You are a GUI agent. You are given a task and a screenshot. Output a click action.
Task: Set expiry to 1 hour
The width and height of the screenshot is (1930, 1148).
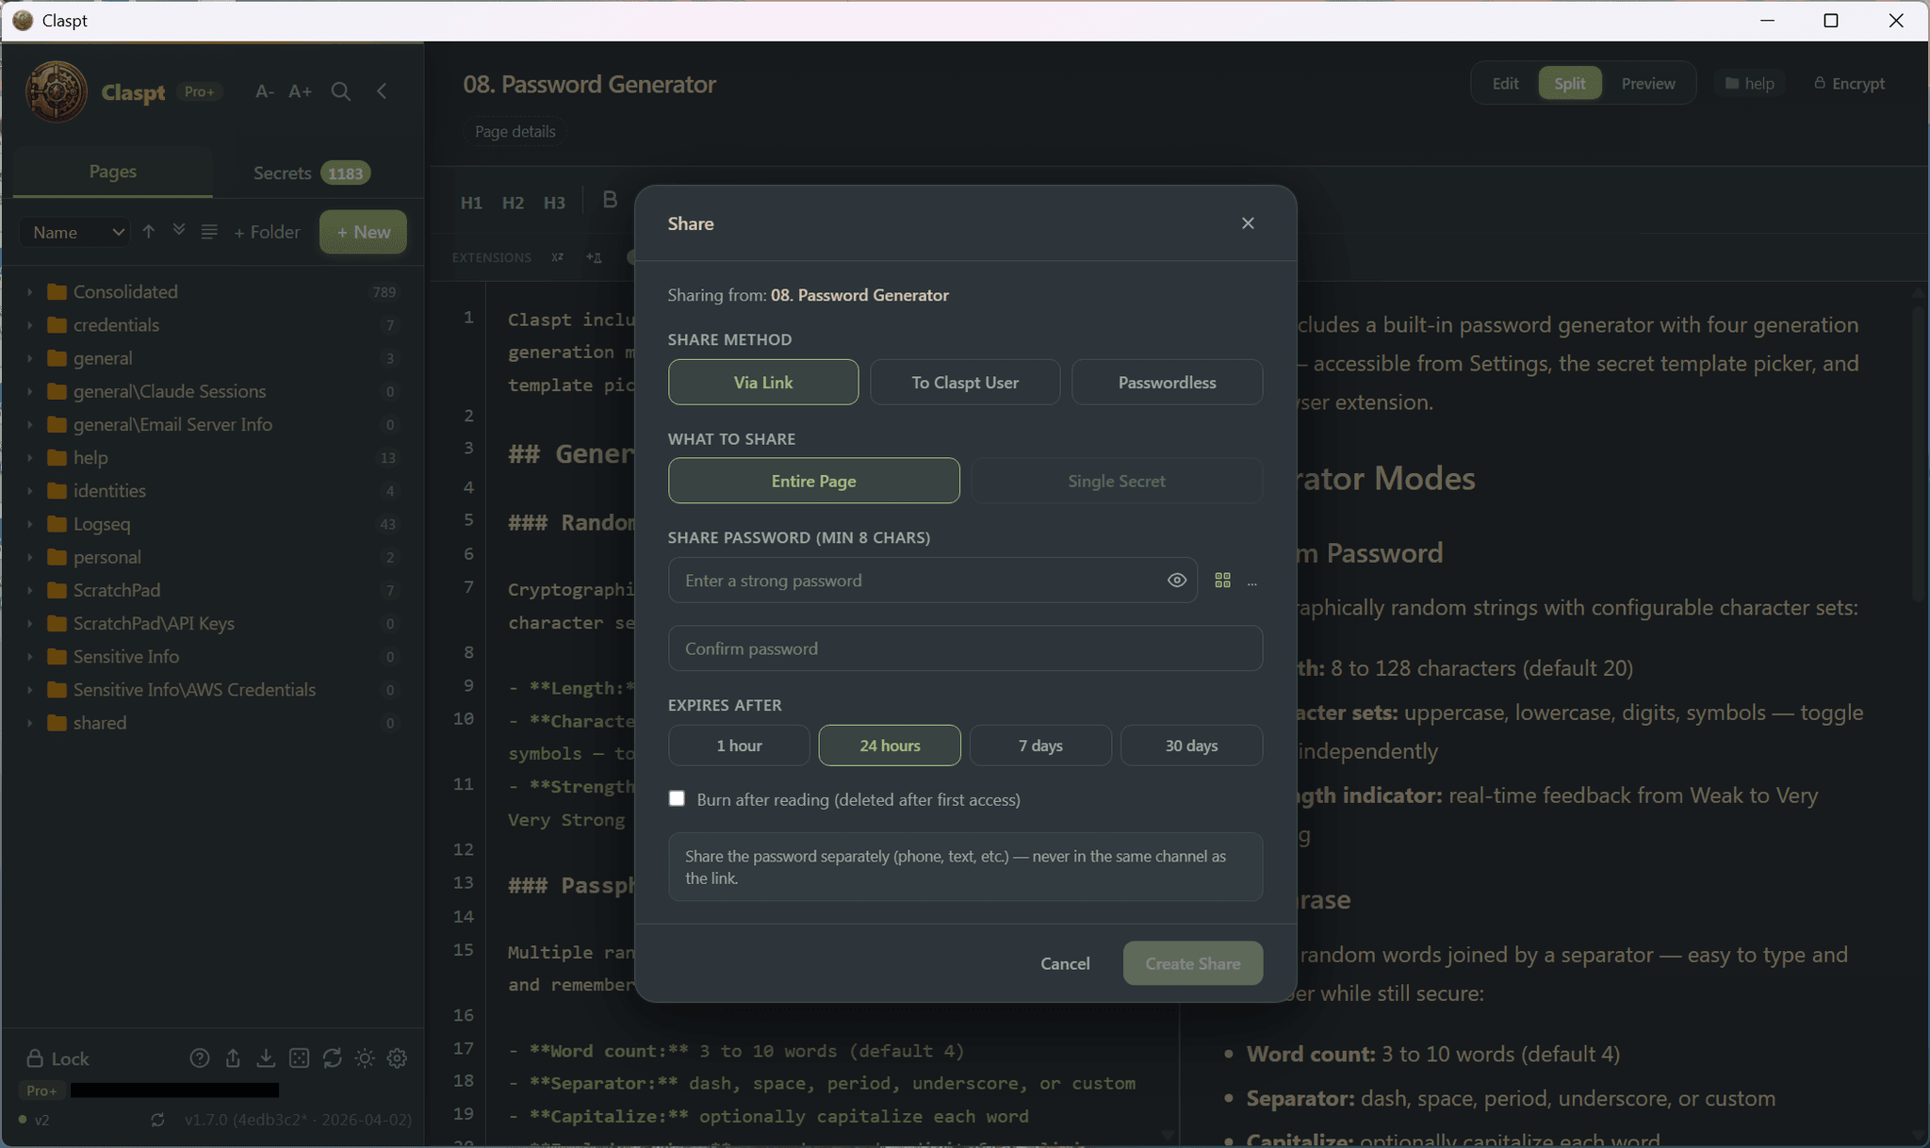[739, 746]
